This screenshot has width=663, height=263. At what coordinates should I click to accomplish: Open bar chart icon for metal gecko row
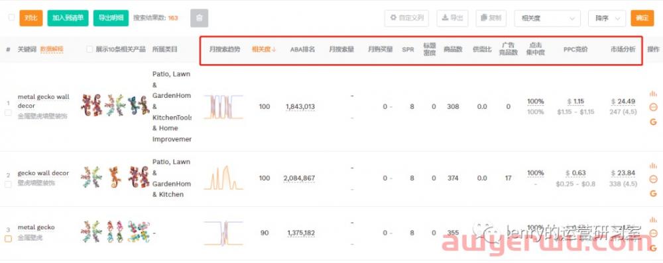pos(653,219)
